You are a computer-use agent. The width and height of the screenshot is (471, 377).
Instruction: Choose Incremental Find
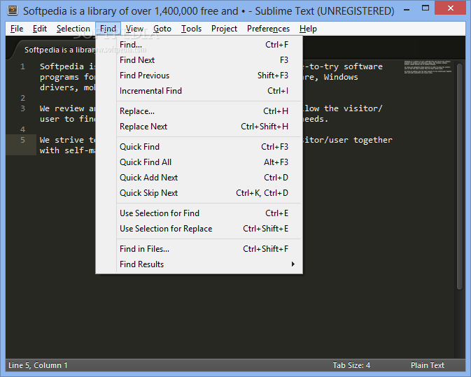(199, 91)
